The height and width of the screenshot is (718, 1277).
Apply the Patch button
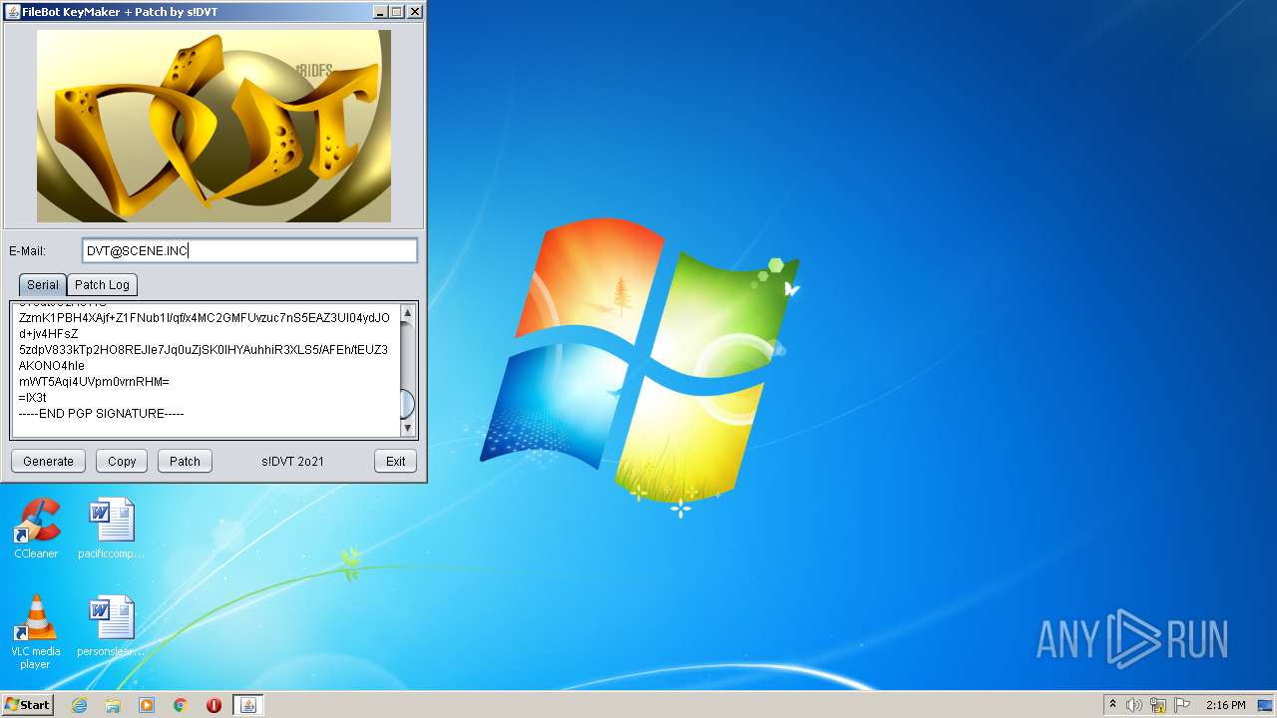coord(185,461)
